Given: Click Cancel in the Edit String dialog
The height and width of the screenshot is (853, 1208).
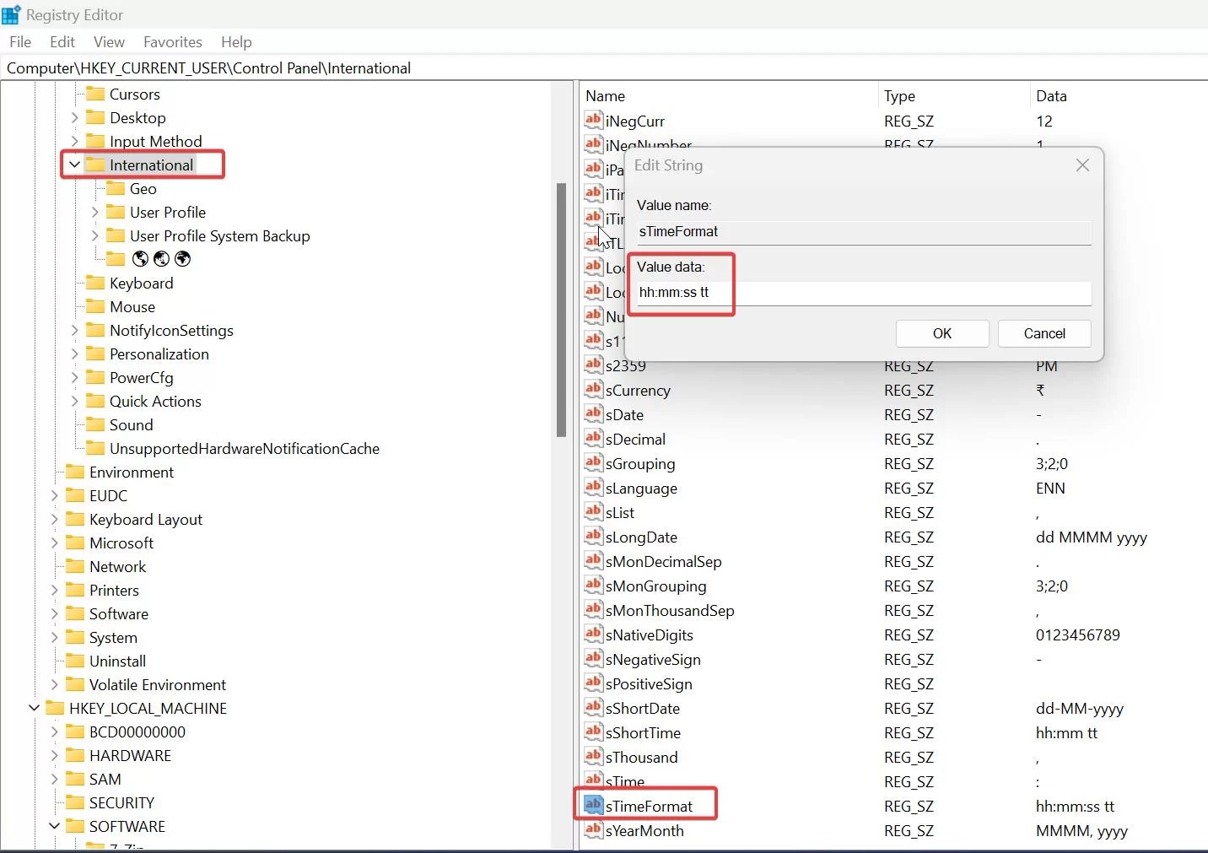Looking at the screenshot, I should click(x=1044, y=333).
